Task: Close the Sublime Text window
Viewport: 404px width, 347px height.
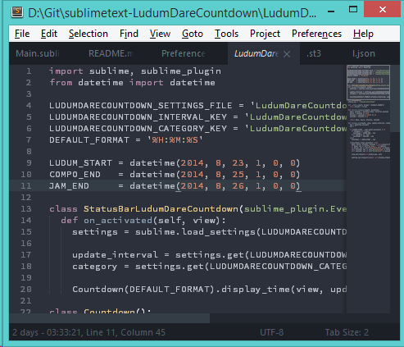Action: 383,10
